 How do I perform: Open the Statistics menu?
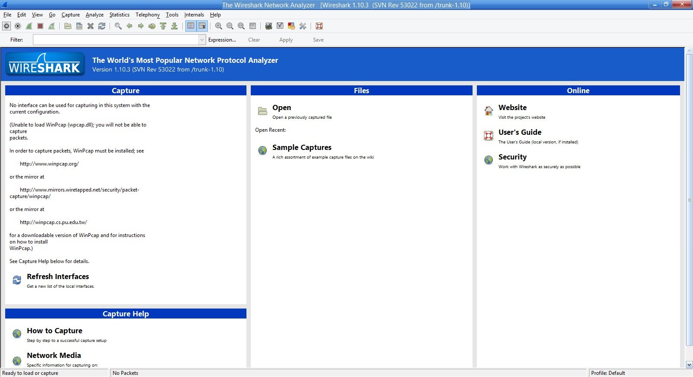pos(120,15)
